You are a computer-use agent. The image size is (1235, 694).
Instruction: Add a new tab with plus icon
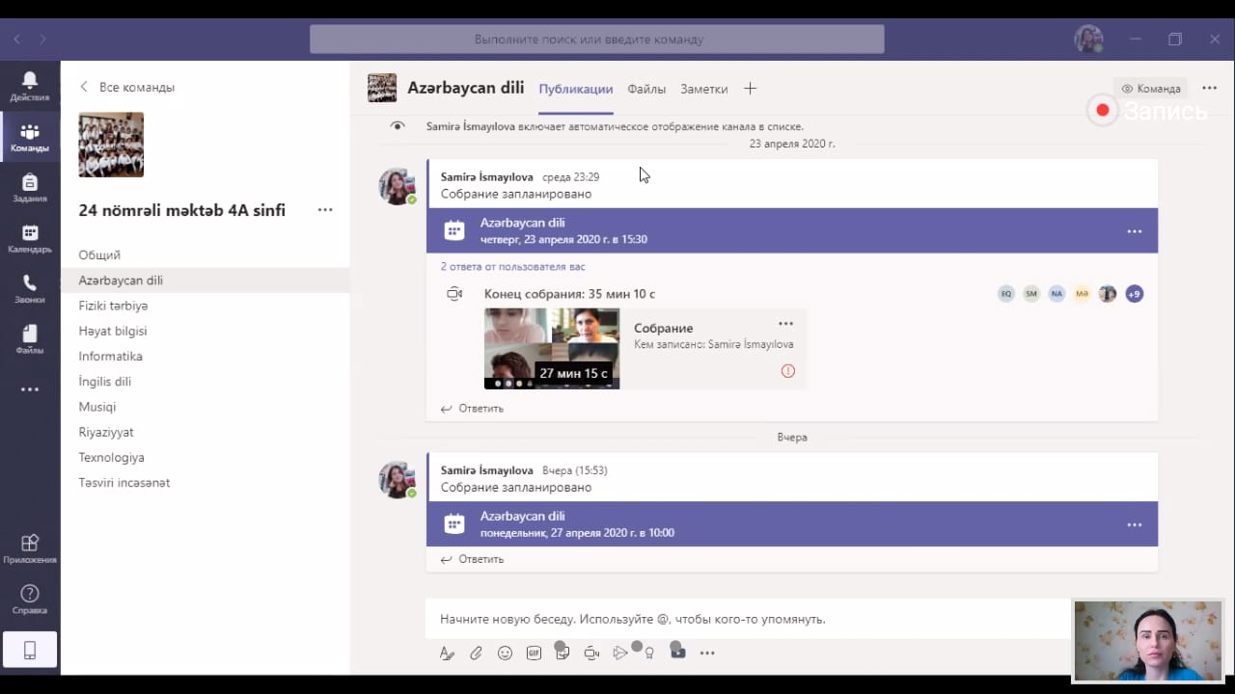click(x=750, y=89)
